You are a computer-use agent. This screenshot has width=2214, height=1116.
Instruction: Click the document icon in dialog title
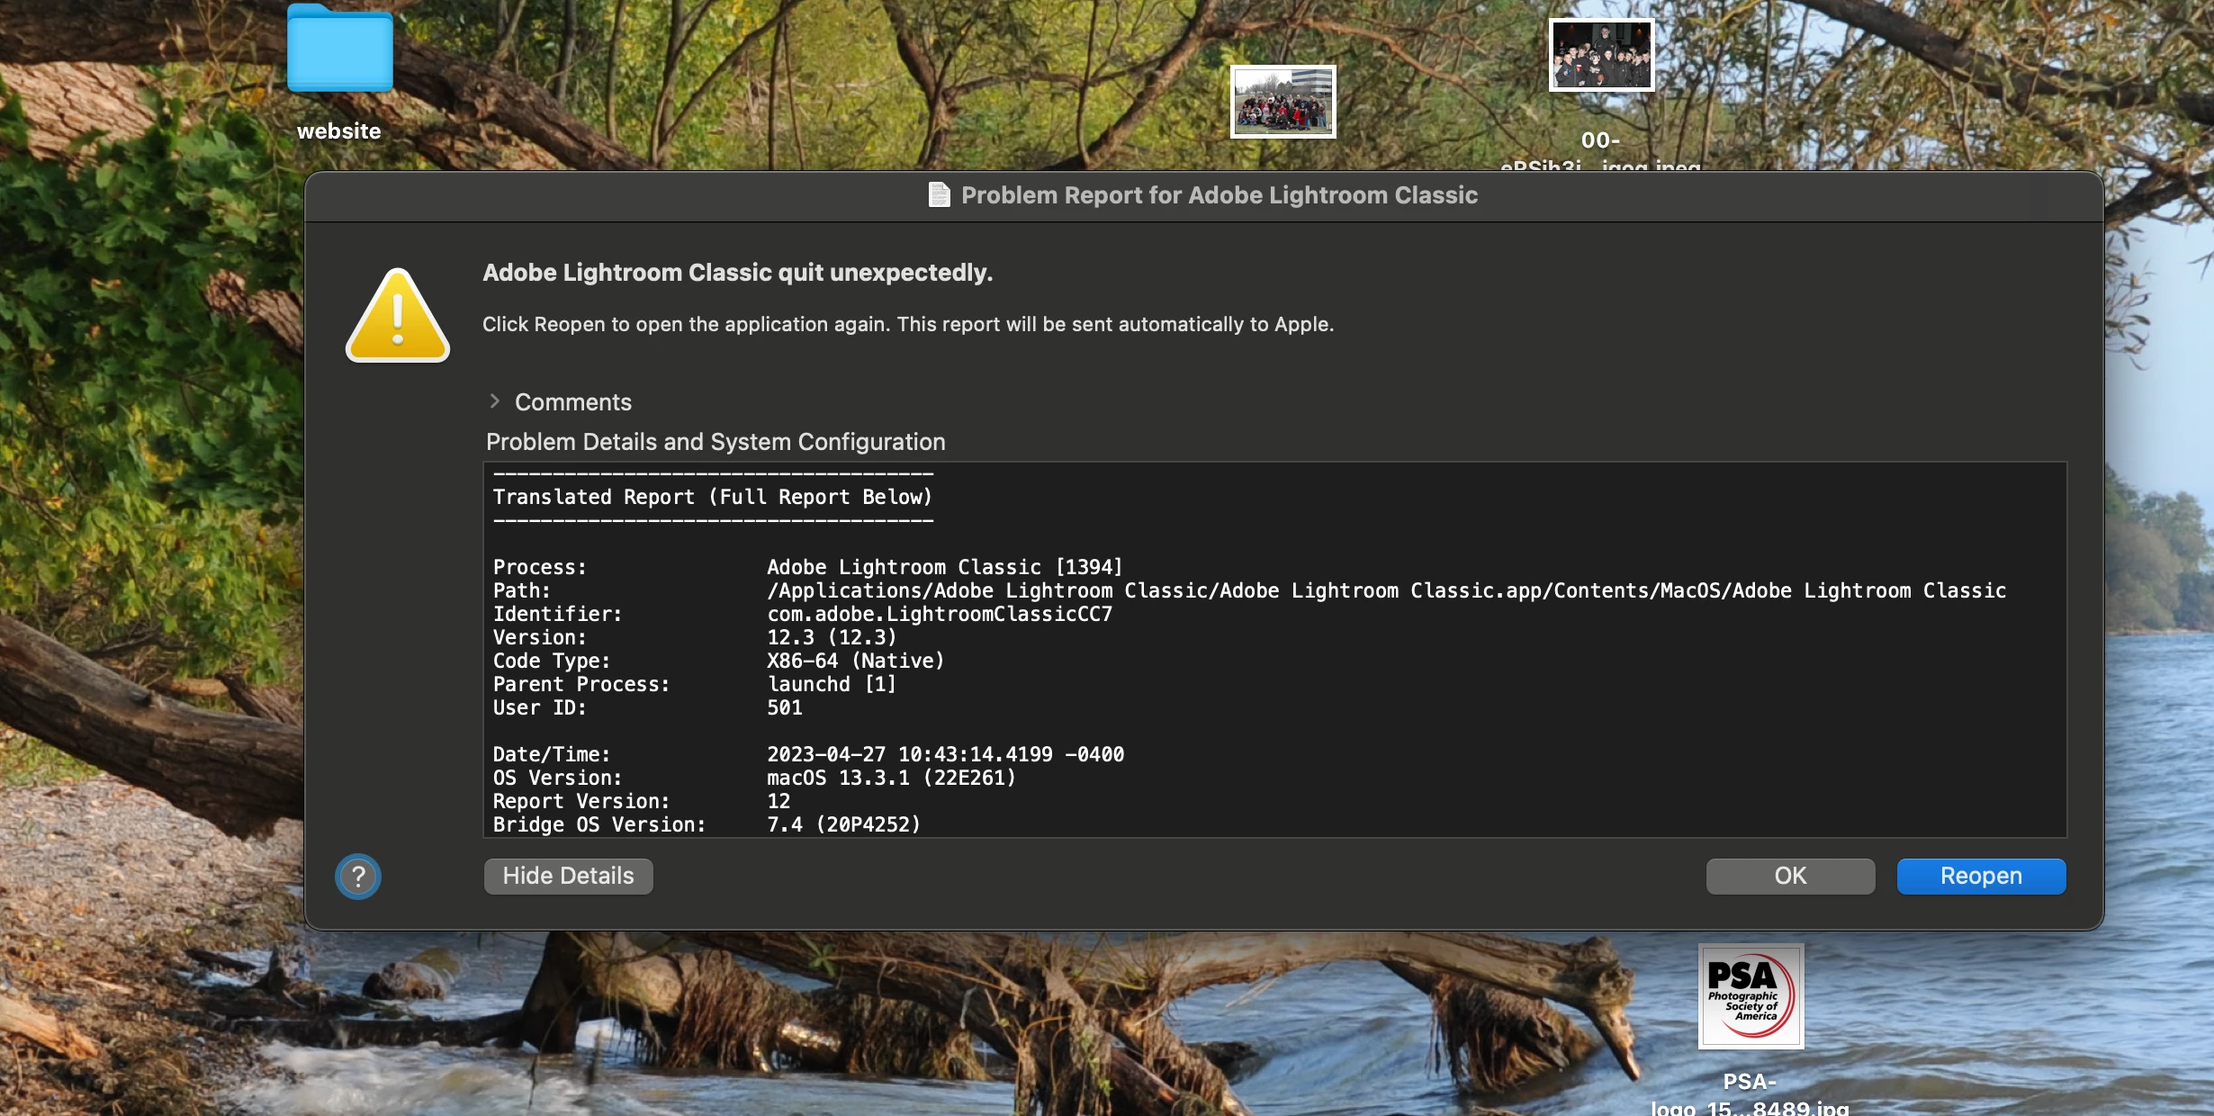[x=939, y=194]
